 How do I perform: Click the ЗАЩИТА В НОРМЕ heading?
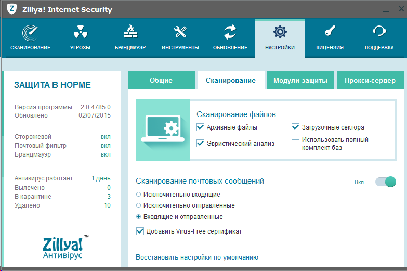tap(52, 85)
